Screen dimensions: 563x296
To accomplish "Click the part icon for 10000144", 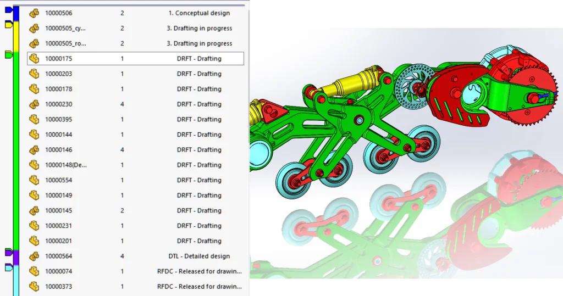I will [34, 135].
